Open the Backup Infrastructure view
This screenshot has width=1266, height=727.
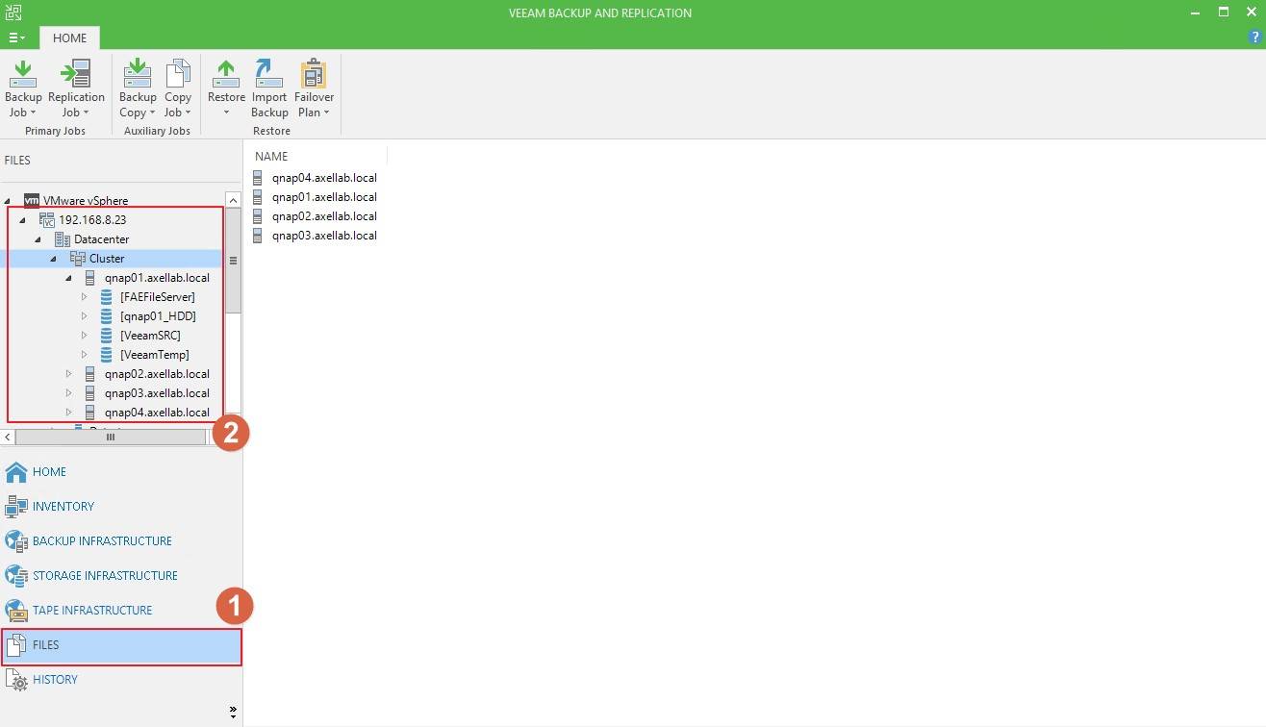[x=102, y=541]
